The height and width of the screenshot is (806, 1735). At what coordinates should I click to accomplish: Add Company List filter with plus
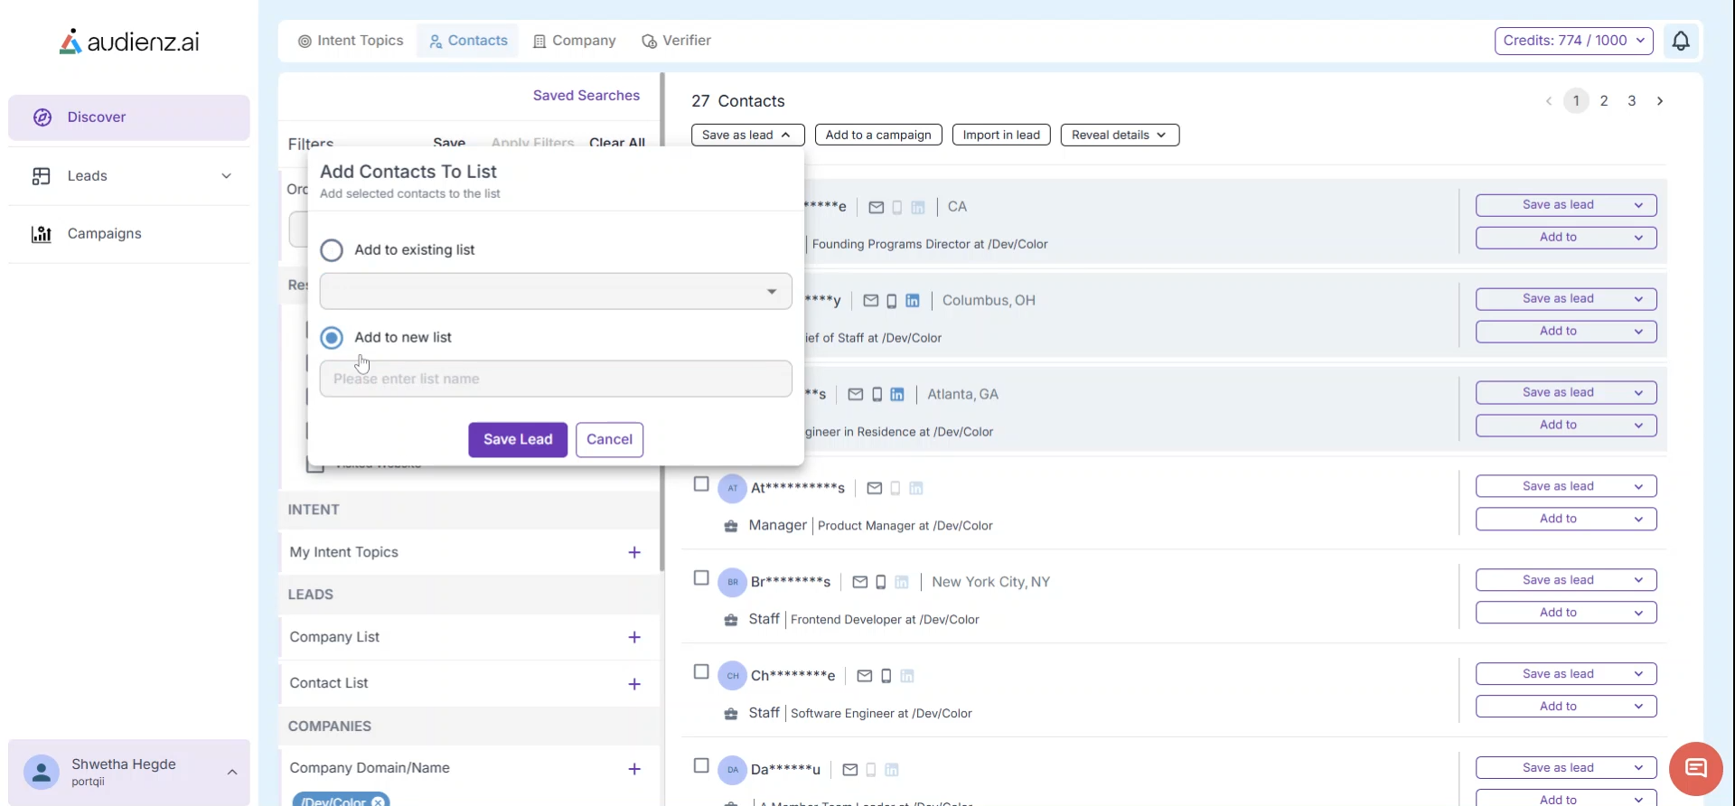pos(634,638)
